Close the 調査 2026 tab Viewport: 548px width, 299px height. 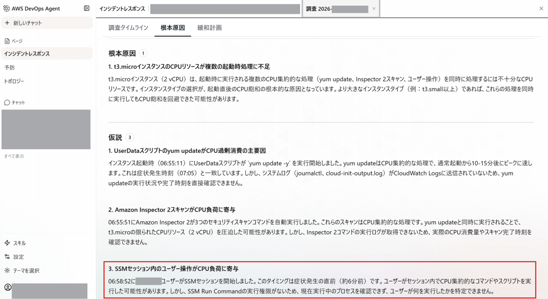coord(374,9)
